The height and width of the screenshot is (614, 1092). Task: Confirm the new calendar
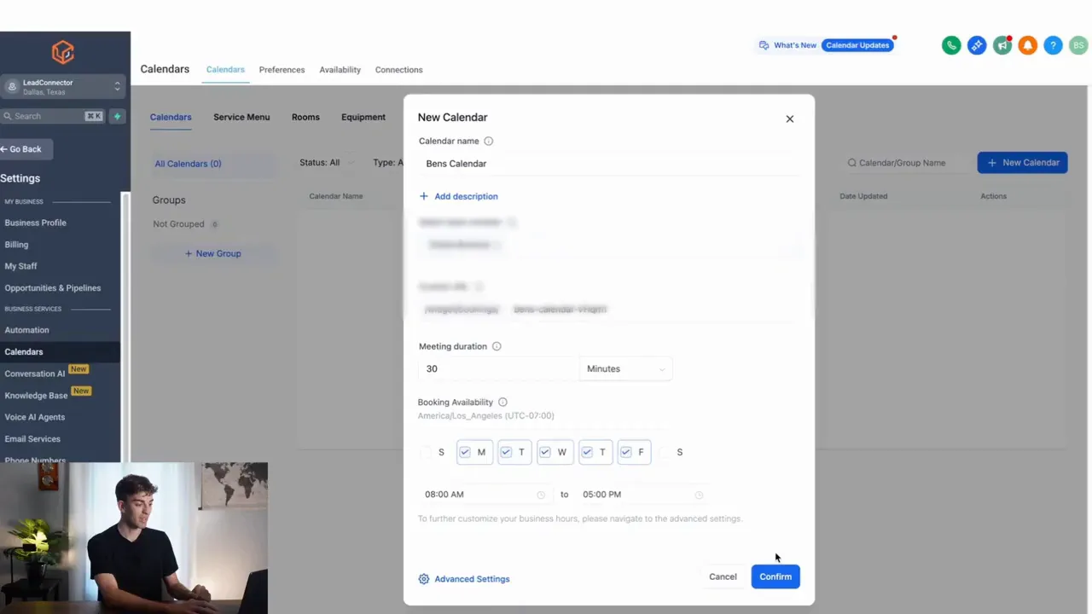pyautogui.click(x=775, y=576)
